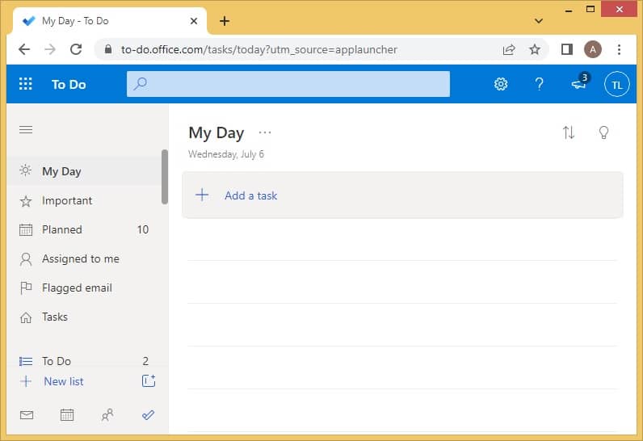
Task: Click Add a task field
Action: [403, 195]
